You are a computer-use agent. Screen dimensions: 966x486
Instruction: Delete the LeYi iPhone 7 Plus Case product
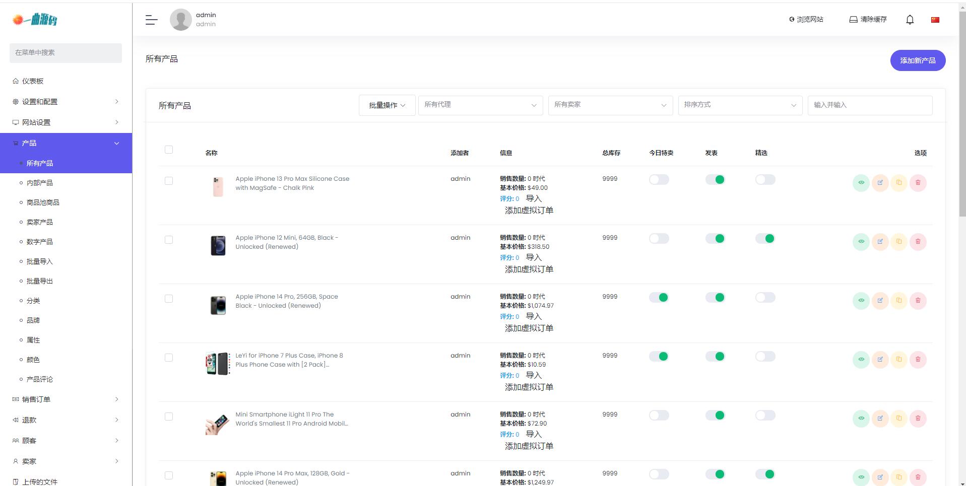tap(918, 360)
